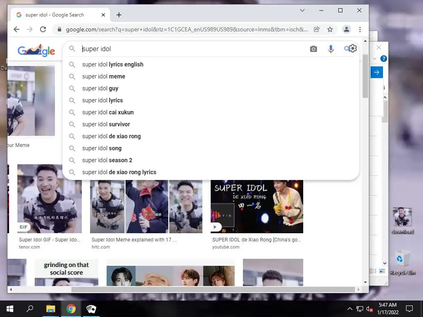Choose suggestion super idol song
Image resolution: width=423 pixels, height=317 pixels.
point(211,148)
